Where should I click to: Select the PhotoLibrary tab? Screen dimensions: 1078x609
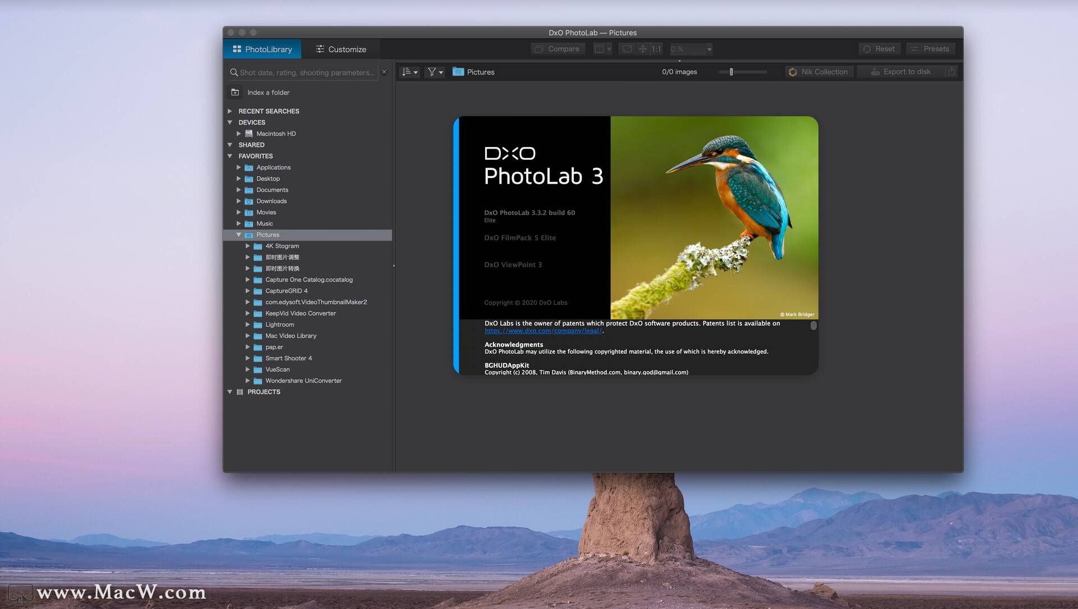[x=262, y=49]
